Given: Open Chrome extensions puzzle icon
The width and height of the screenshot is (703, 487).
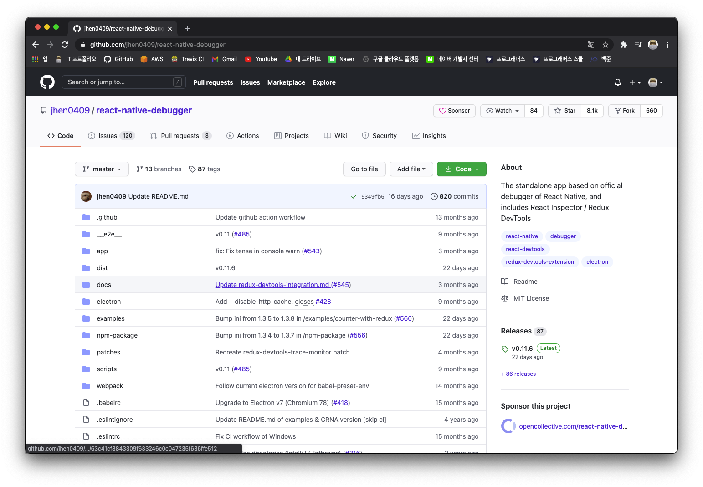Looking at the screenshot, I should tap(624, 45).
